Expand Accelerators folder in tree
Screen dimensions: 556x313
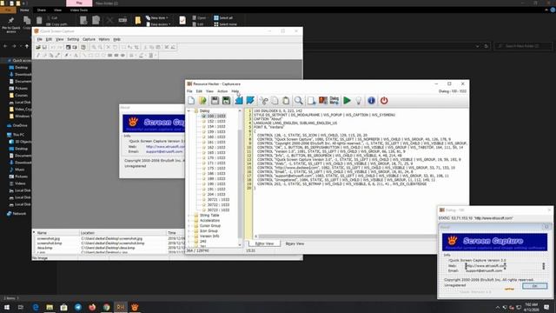coord(189,220)
